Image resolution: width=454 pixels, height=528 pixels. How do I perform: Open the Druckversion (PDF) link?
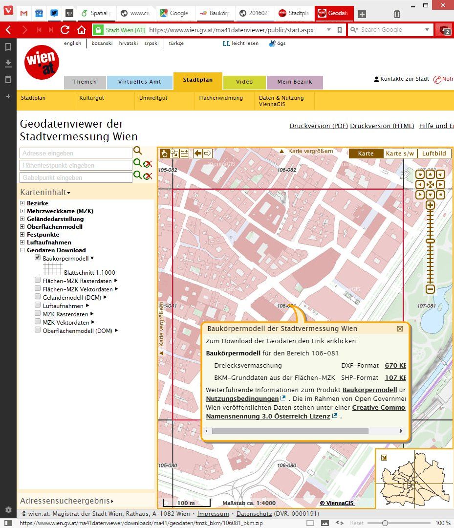click(319, 126)
